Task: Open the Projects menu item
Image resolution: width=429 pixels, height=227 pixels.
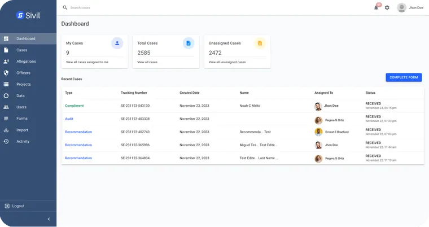Action: pyautogui.click(x=28, y=84)
